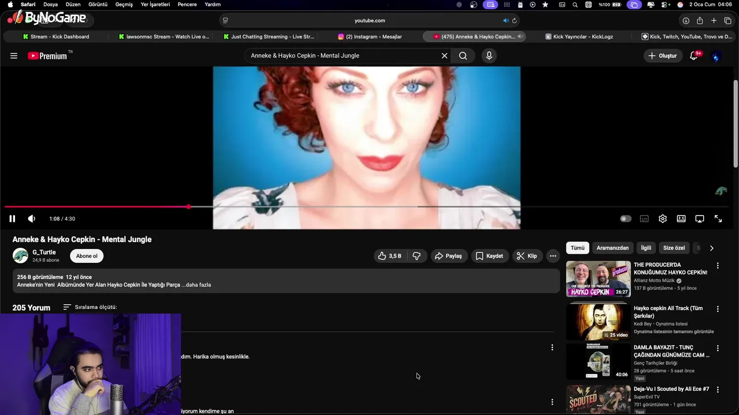Dislike the video thumbs down
The width and height of the screenshot is (739, 415).
(416, 256)
